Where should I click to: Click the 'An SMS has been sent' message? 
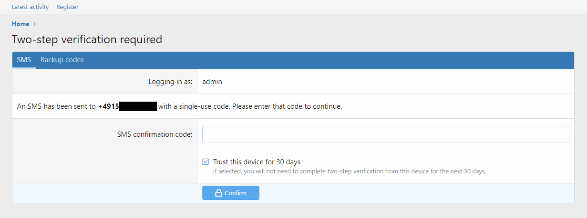coord(56,106)
